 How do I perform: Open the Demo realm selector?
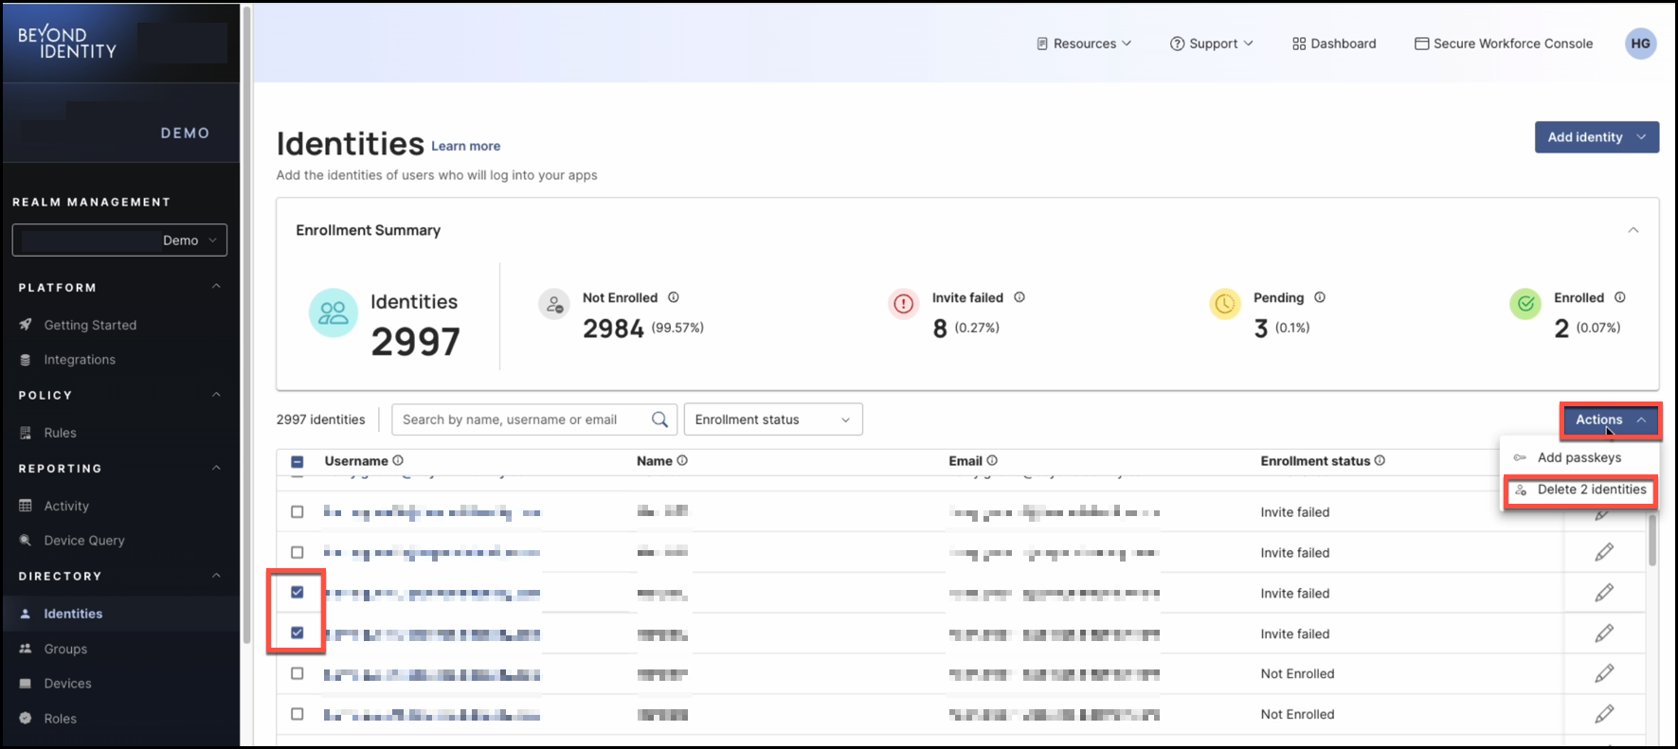coord(119,241)
